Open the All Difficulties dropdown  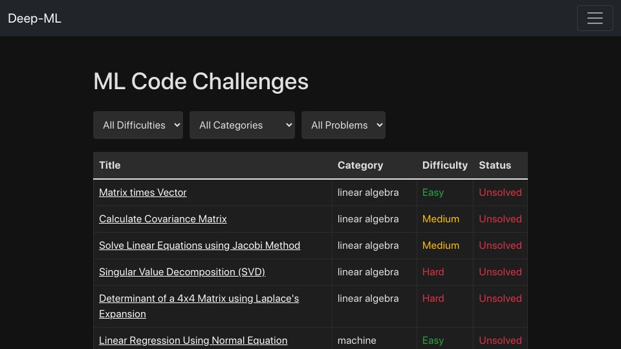pos(138,125)
